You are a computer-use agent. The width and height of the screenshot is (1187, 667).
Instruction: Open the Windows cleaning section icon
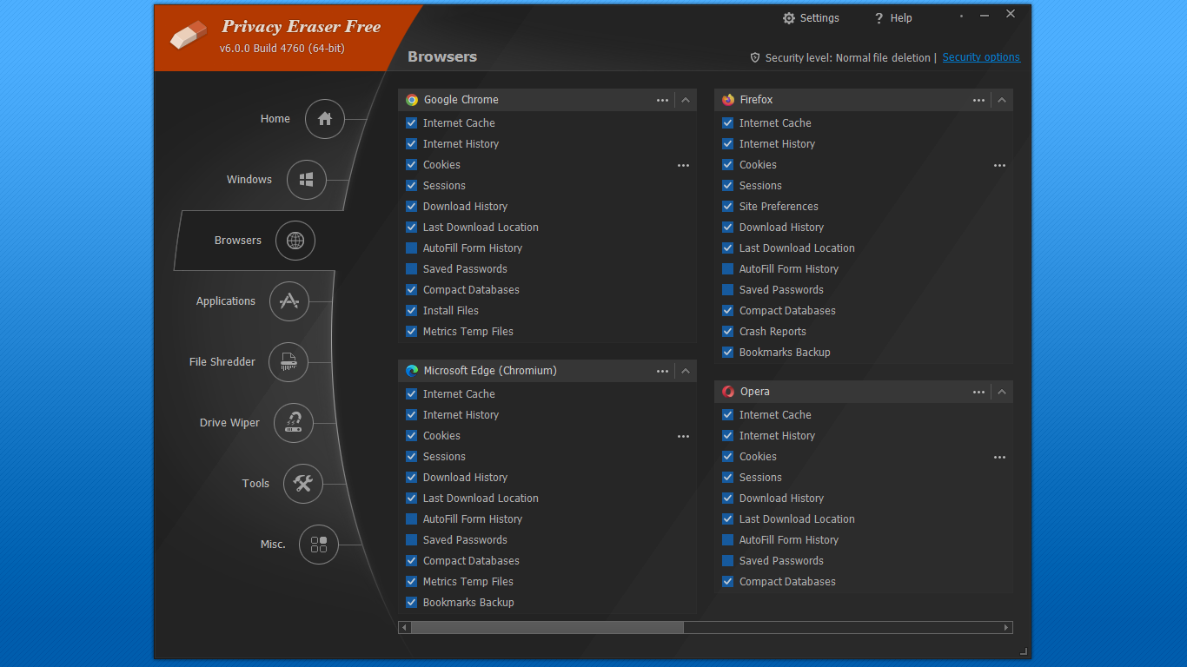pos(306,180)
